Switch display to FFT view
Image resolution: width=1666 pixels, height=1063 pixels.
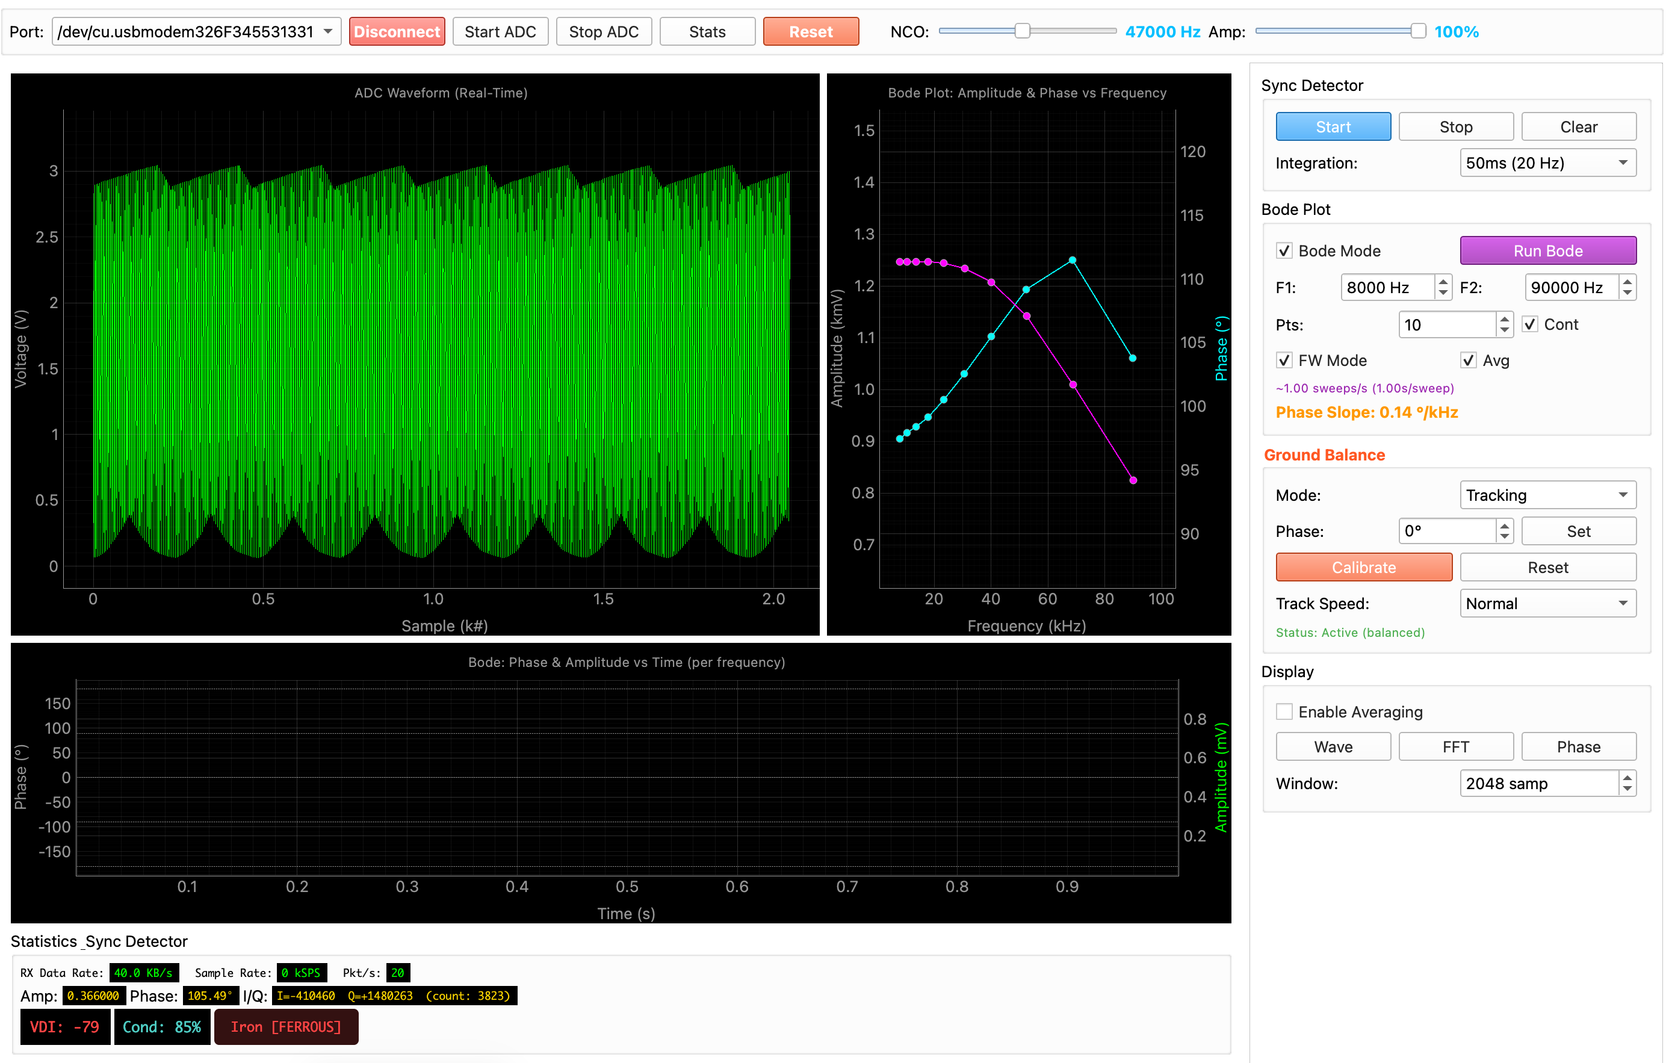[x=1455, y=747]
